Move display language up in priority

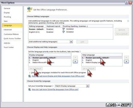point(75,57)
